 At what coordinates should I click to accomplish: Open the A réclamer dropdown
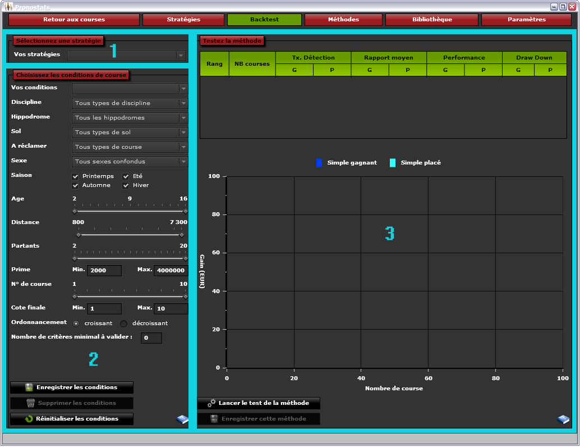130,147
